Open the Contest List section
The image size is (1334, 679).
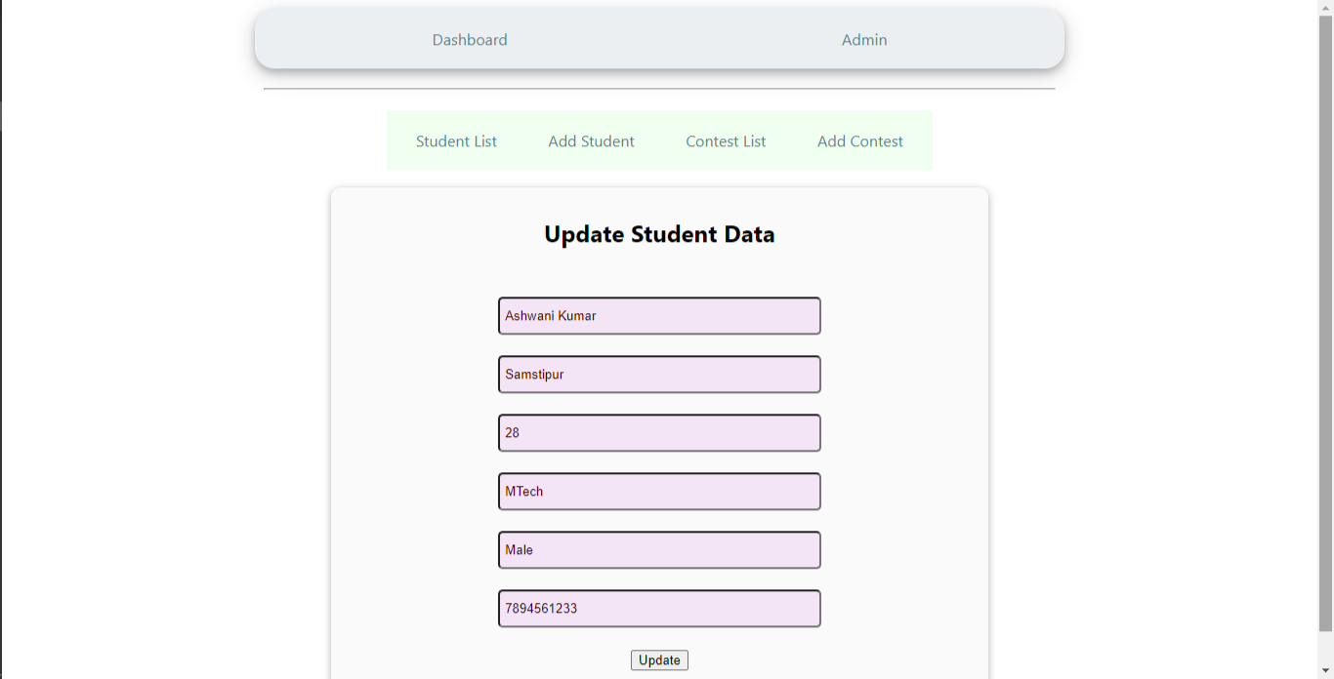point(726,140)
